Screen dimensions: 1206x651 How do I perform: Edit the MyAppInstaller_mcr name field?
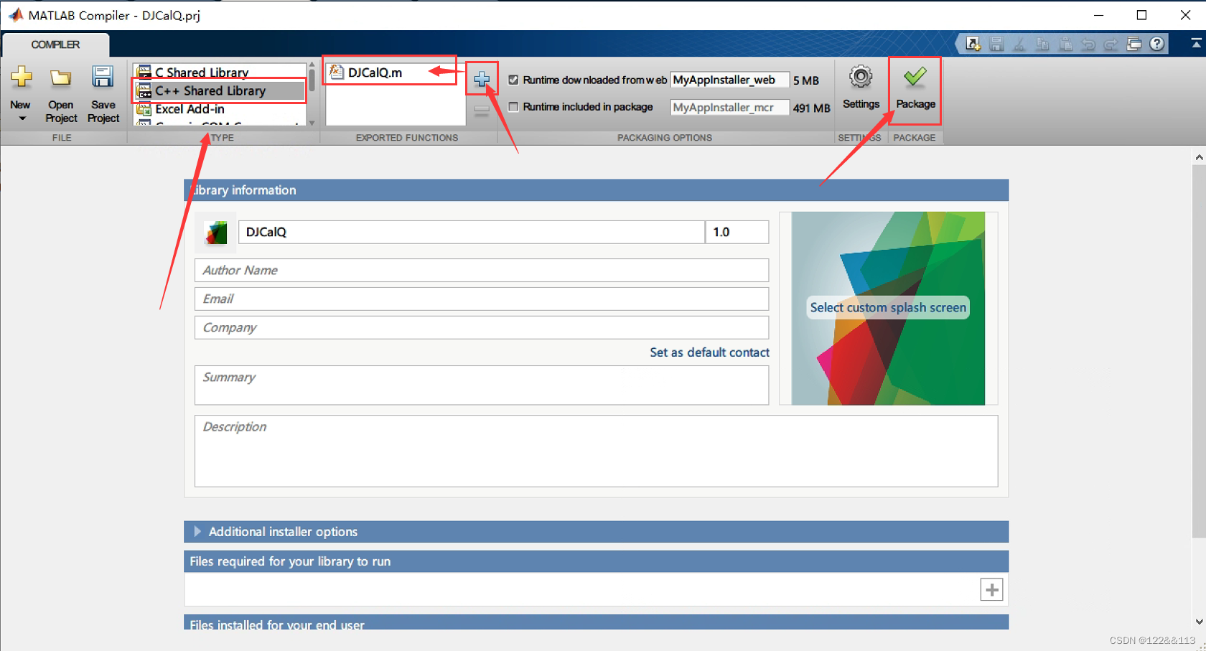[729, 108]
